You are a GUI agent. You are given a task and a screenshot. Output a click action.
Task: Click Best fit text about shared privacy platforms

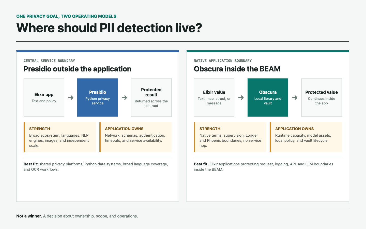coord(96,167)
